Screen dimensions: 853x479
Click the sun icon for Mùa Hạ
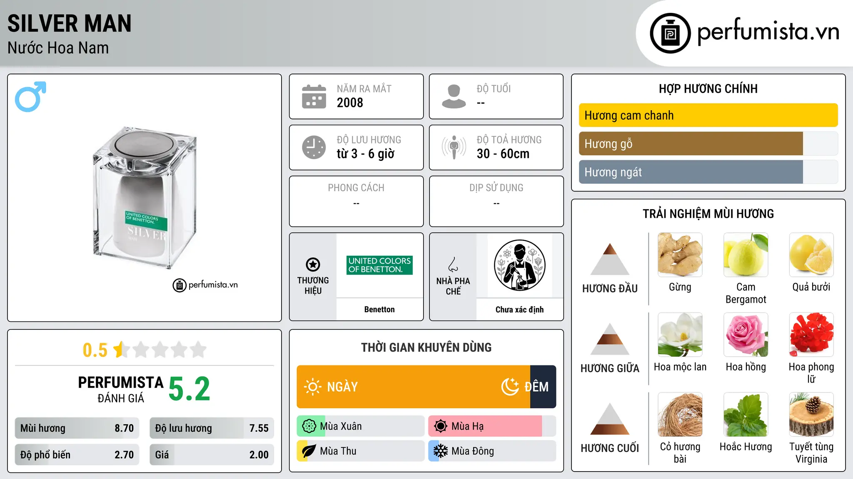click(x=441, y=426)
